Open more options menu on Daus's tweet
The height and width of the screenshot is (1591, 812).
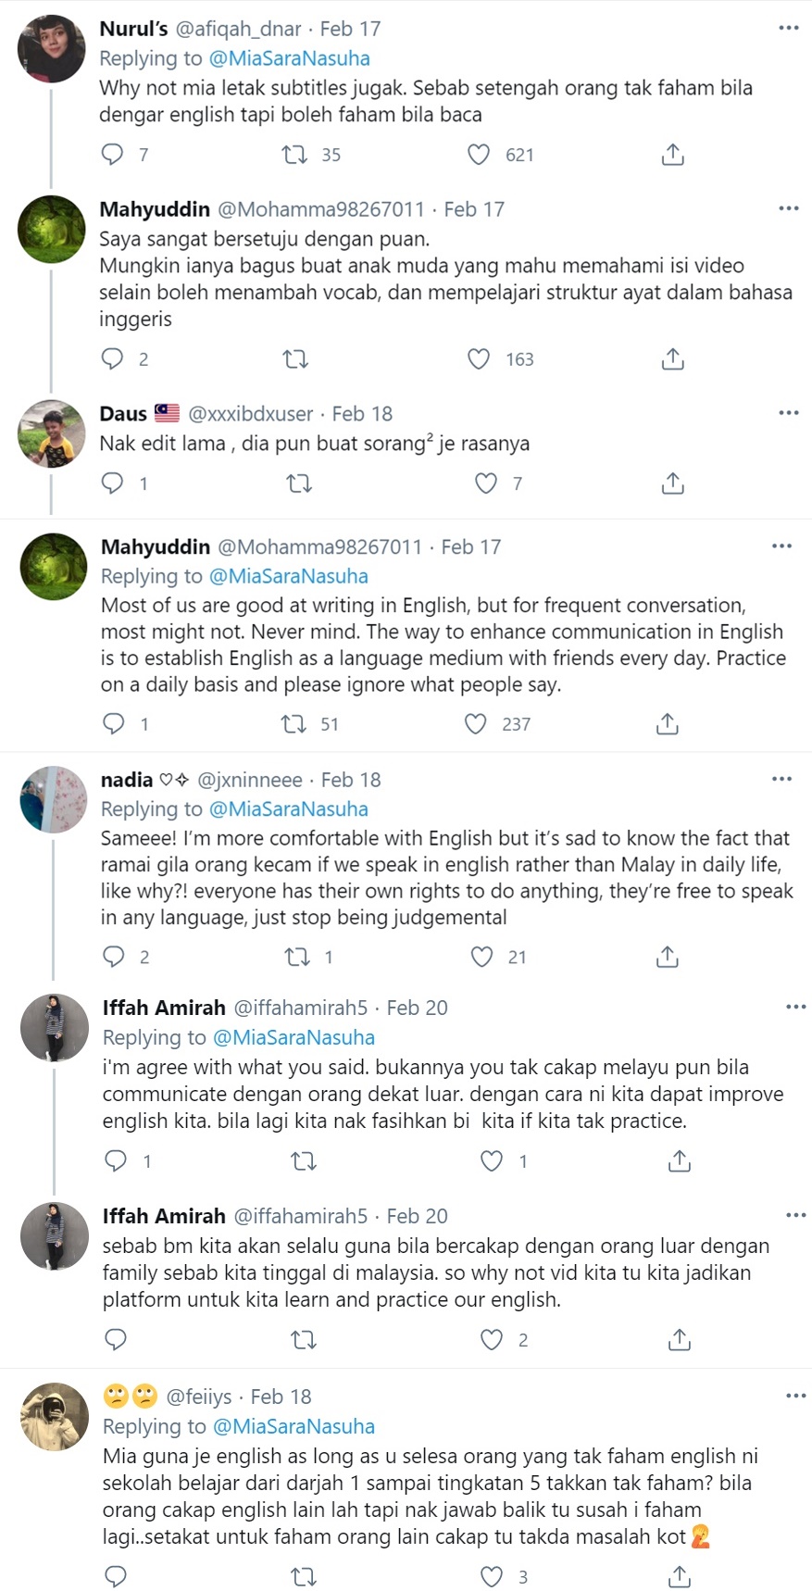click(x=789, y=413)
